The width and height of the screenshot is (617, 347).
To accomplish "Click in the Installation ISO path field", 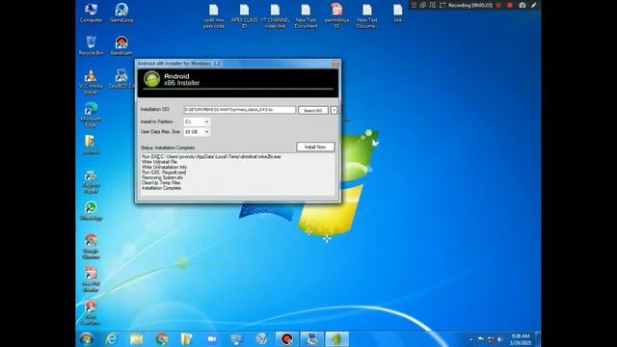I will 240,110.
